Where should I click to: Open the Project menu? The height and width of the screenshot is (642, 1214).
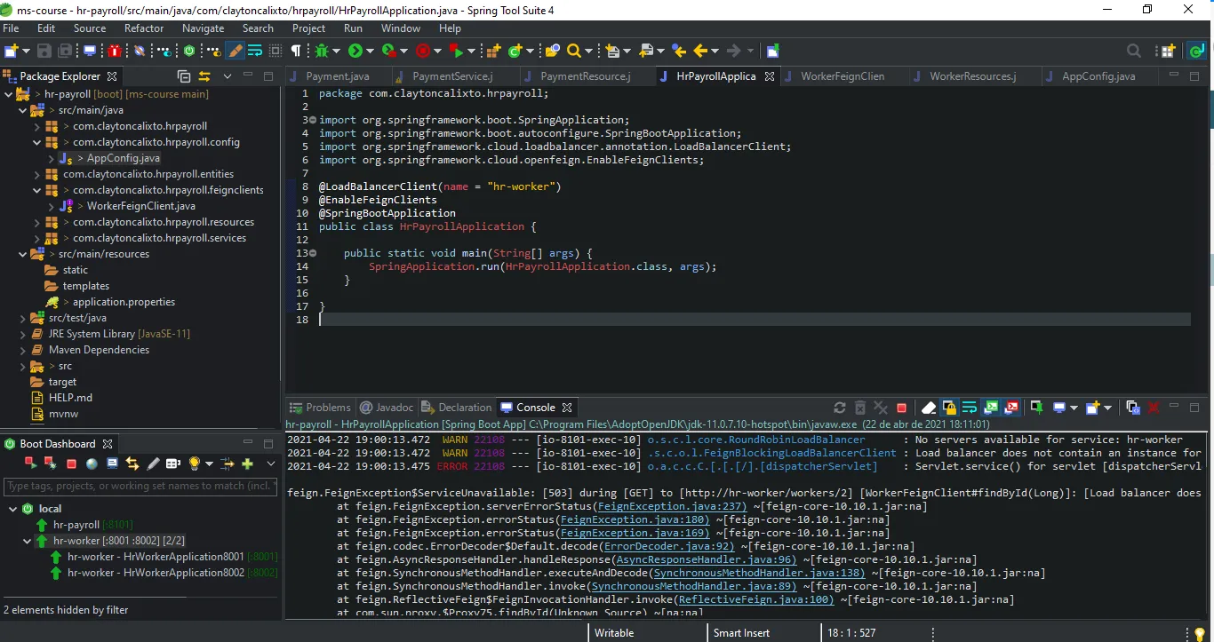click(308, 28)
